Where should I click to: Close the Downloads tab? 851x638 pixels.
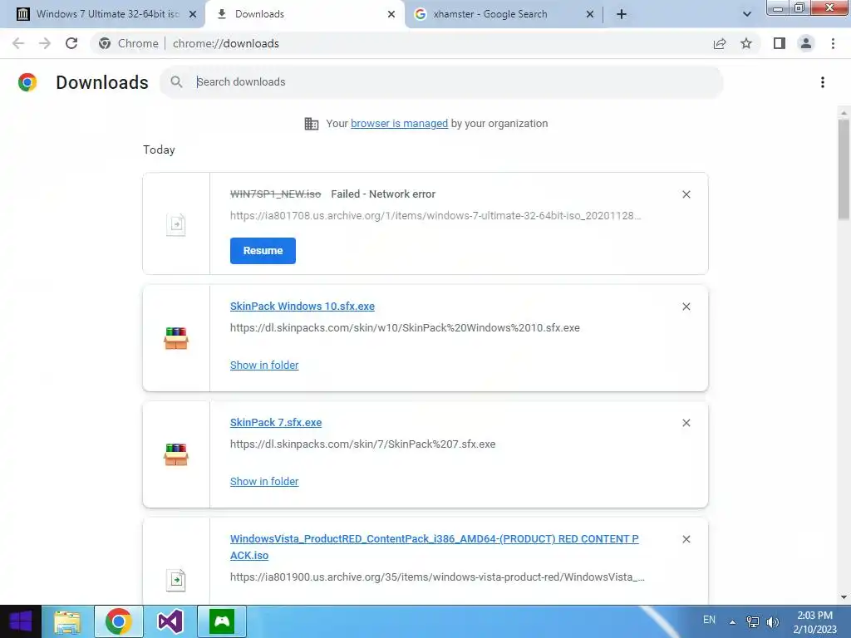(x=391, y=14)
